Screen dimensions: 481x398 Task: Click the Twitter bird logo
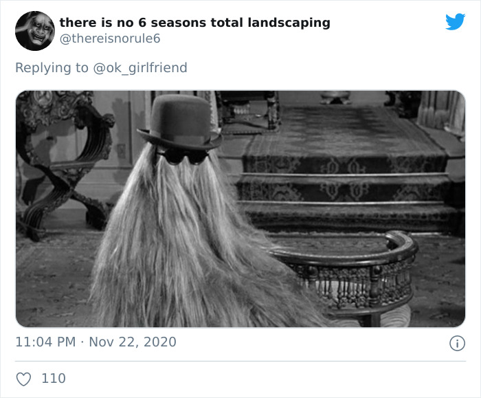(455, 21)
